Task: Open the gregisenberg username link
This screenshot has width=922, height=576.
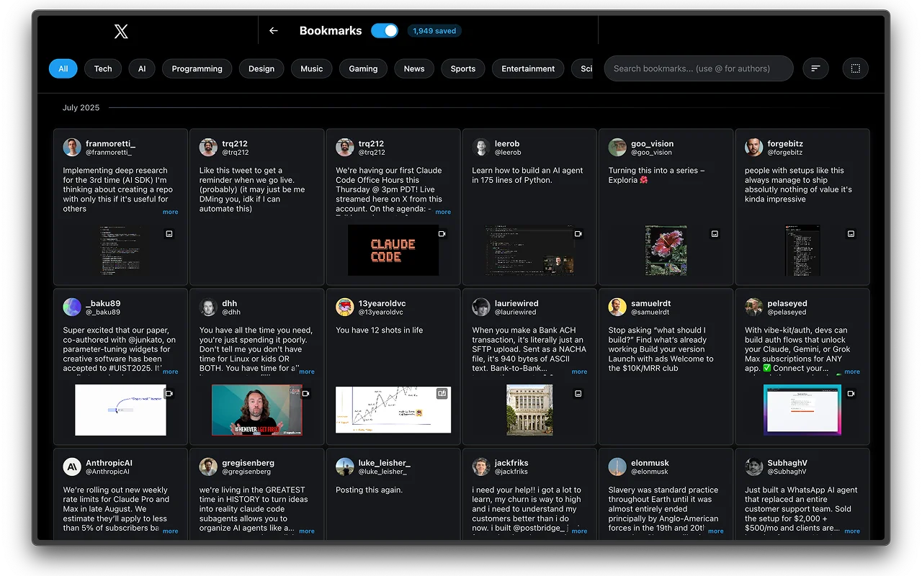Action: point(248,463)
